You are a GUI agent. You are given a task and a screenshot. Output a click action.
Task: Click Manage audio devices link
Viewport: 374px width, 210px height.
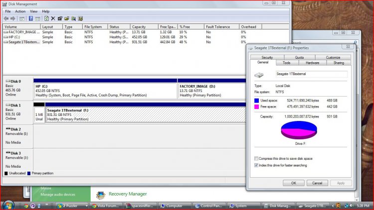click(x=58, y=195)
